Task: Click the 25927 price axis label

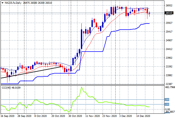Action: pos(169,23)
